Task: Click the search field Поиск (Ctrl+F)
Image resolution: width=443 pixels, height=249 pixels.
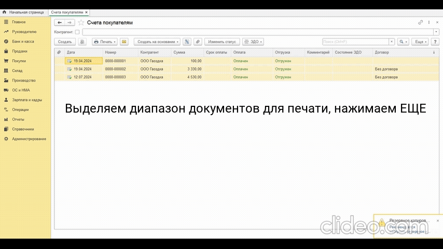Action: 355,41
